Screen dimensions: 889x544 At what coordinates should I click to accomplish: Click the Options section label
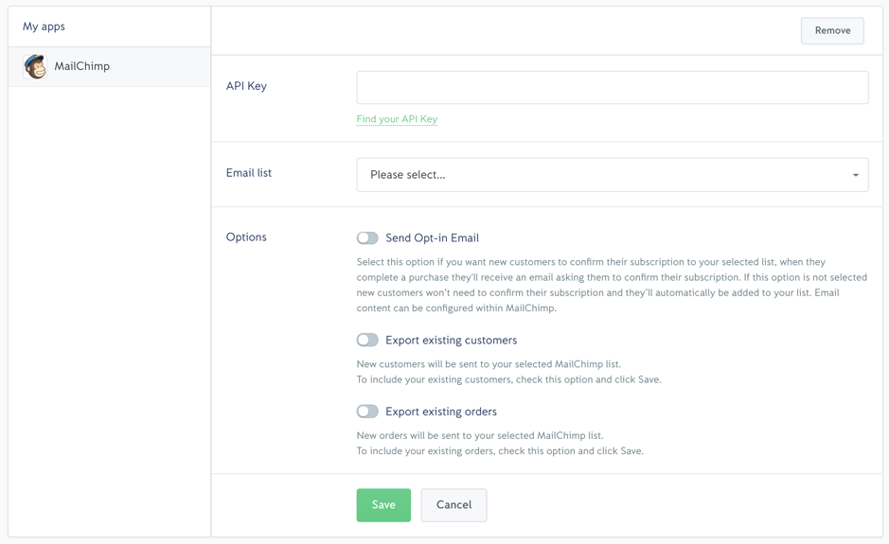pyautogui.click(x=246, y=237)
